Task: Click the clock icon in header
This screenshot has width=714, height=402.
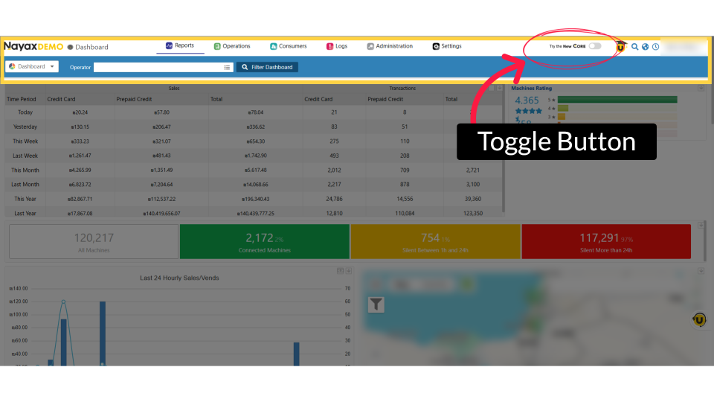Action: pyautogui.click(x=655, y=47)
